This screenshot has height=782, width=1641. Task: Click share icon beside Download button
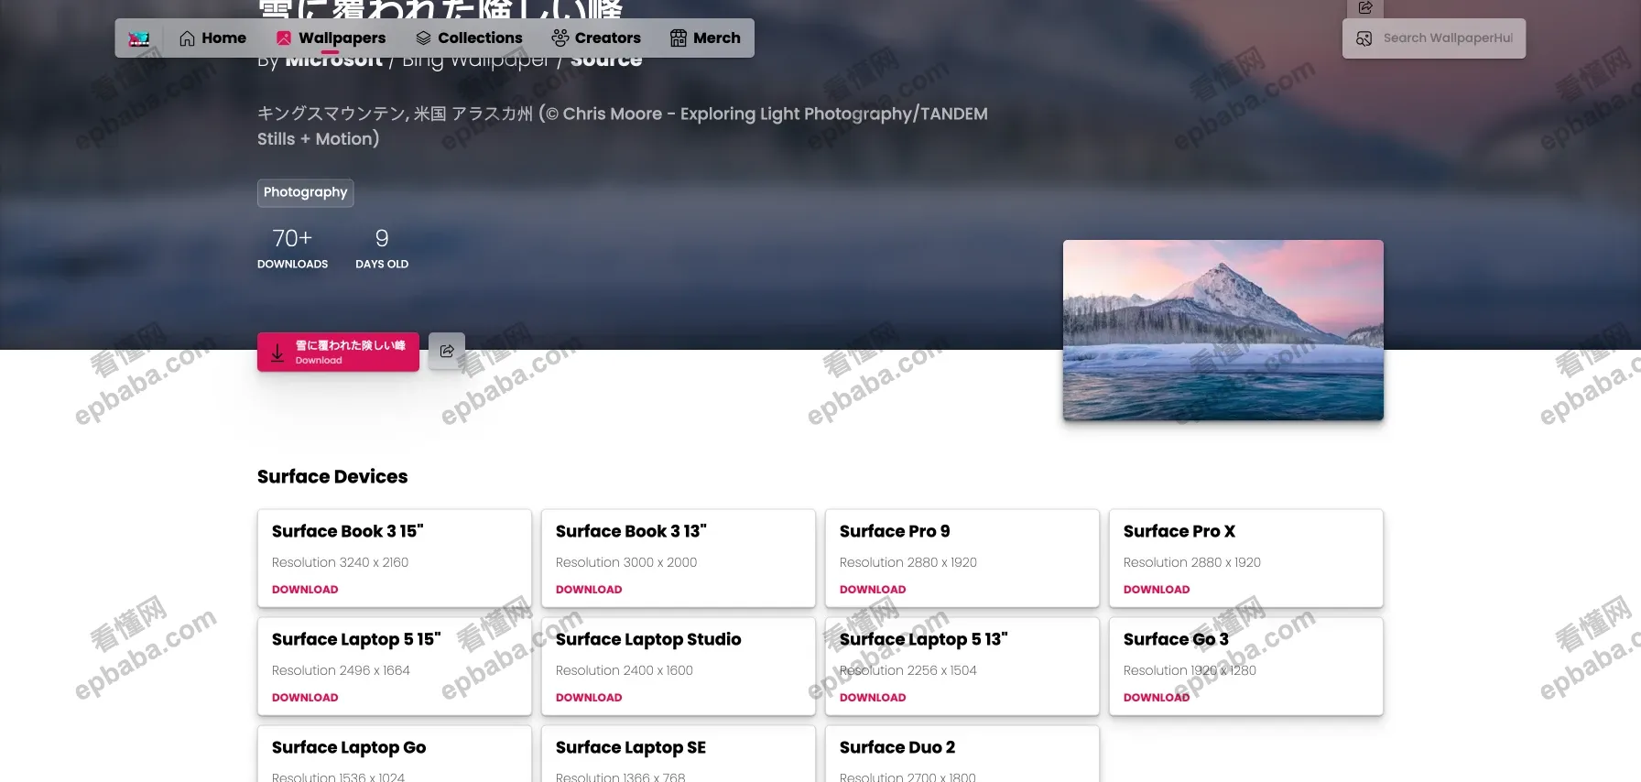[447, 351]
